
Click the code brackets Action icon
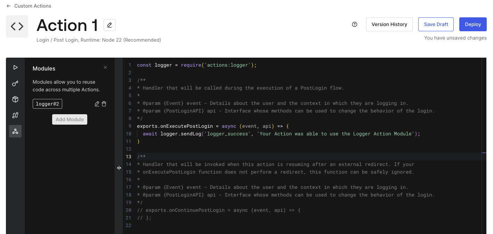coord(17,26)
